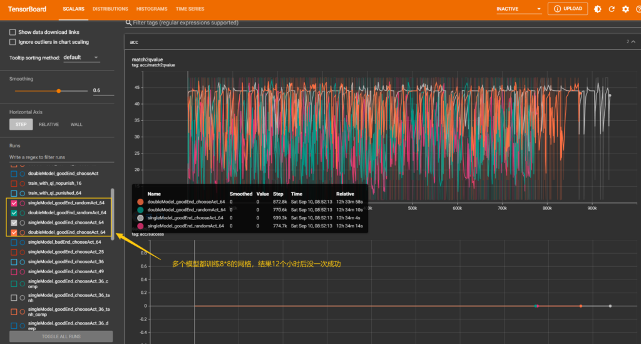The height and width of the screenshot is (344, 641).
Task: Select only train_with_ql_punished_64 run circle
Action: [23, 193]
